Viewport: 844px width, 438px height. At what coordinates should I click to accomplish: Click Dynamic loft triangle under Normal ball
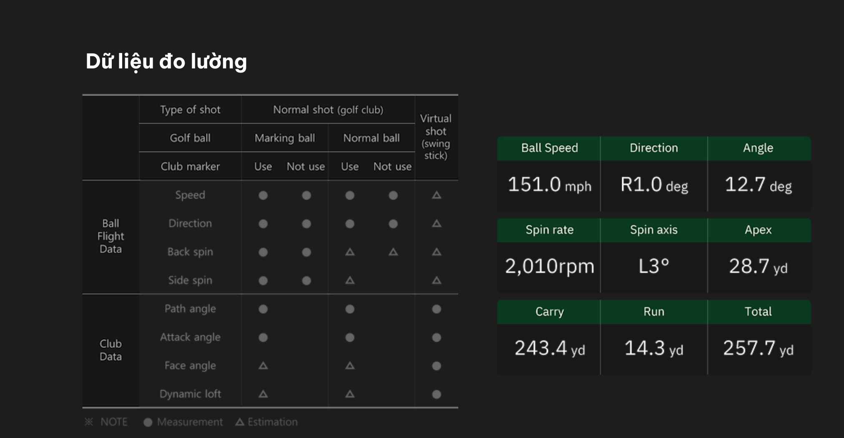coord(350,394)
